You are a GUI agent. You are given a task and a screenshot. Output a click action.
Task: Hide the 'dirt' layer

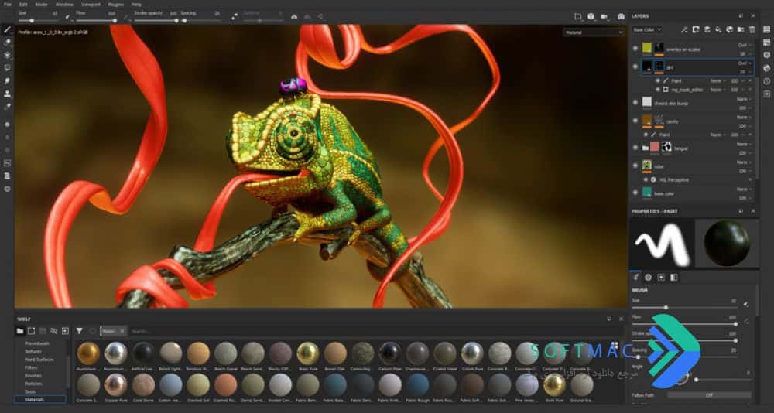[635, 67]
